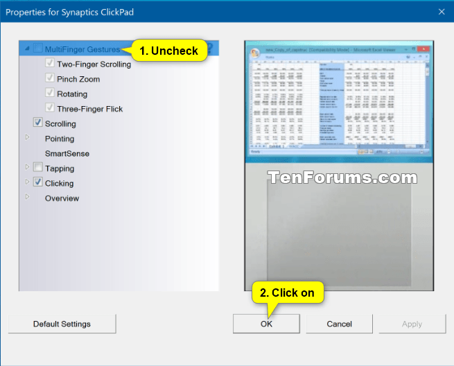The image size is (454, 366).
Task: Enable the Tapping checkbox
Action: click(x=38, y=167)
